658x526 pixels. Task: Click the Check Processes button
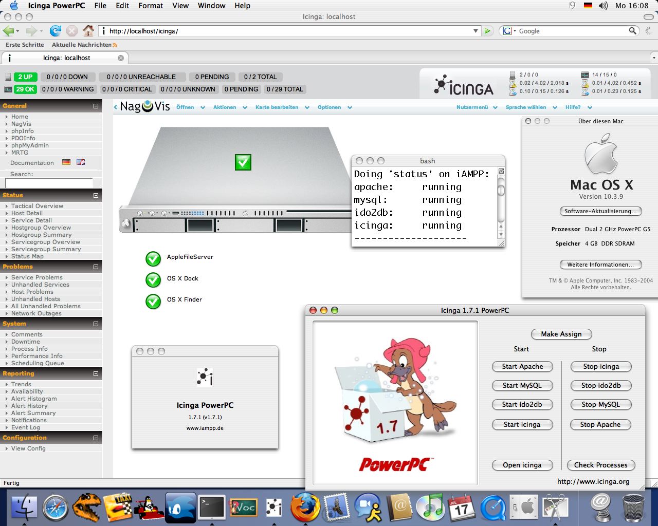601,465
